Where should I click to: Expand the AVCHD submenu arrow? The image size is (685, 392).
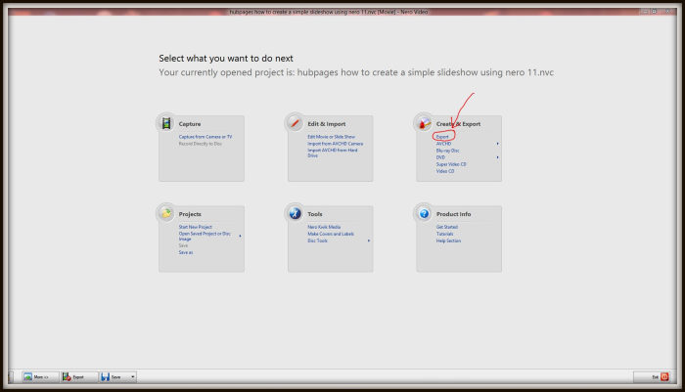(497, 144)
